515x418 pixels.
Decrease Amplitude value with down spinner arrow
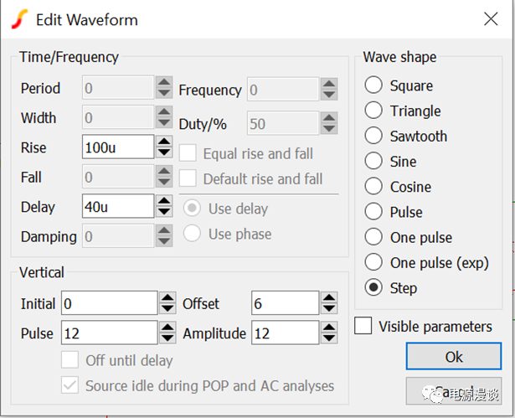(328, 338)
